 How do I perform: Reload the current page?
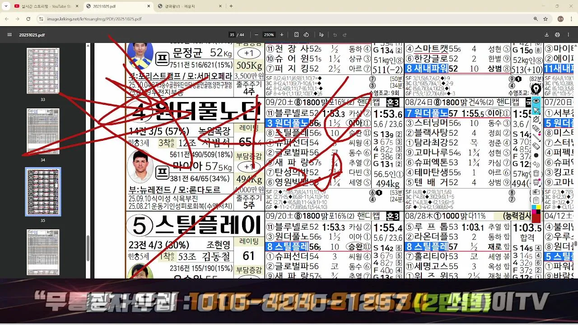click(28, 19)
